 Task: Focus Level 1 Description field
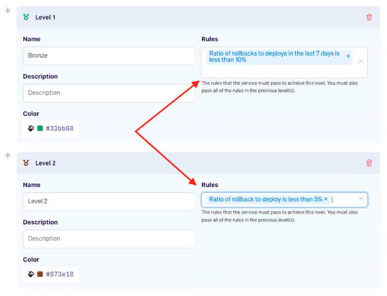[109, 93]
